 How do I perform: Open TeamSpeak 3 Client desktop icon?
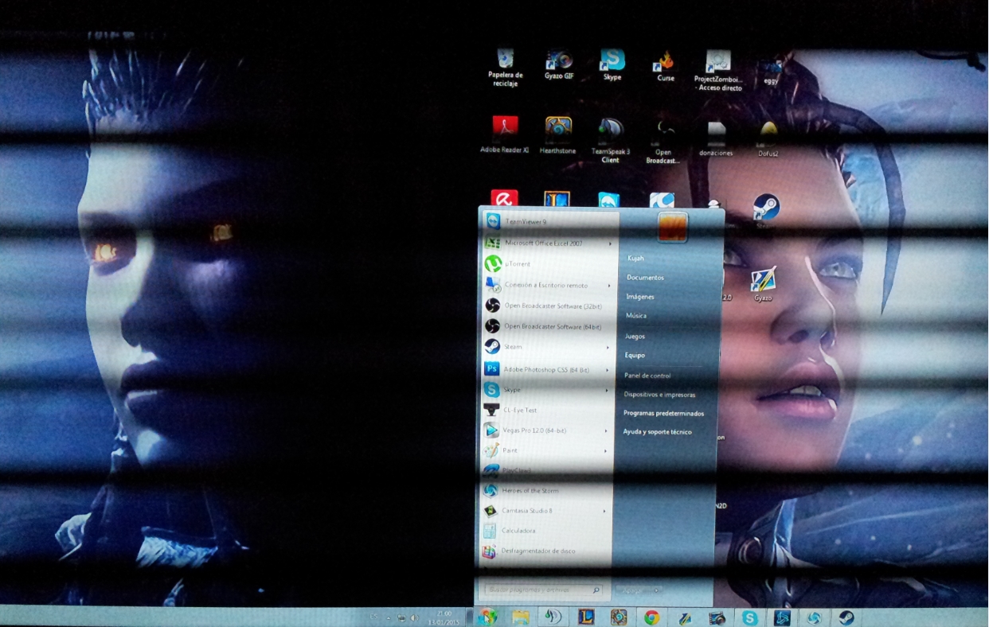point(611,141)
